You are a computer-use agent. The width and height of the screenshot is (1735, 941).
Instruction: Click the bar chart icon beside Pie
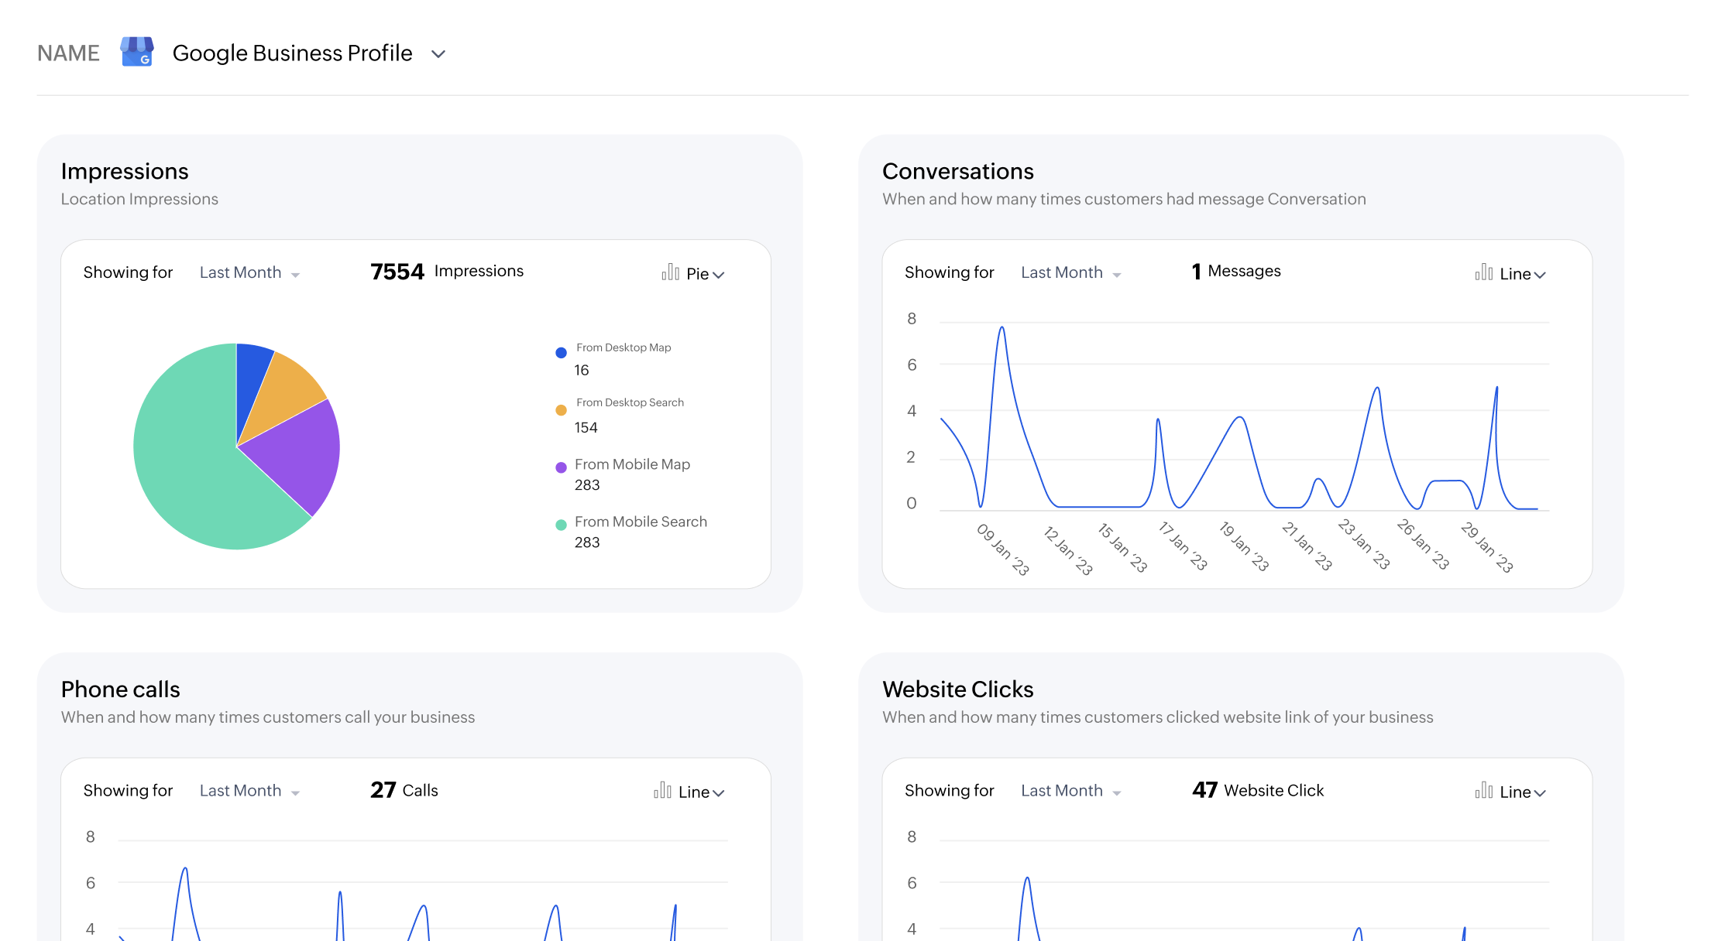[x=671, y=272]
